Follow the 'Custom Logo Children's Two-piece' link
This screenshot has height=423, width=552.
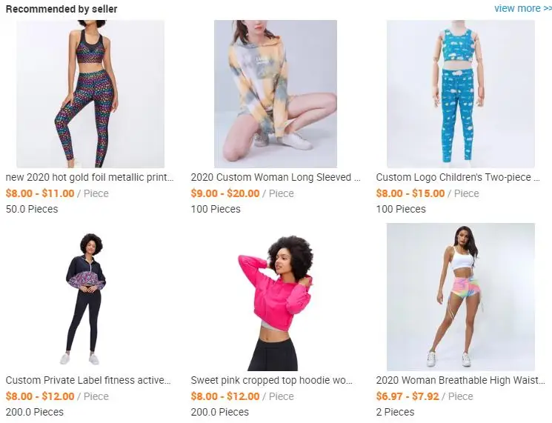(x=458, y=177)
